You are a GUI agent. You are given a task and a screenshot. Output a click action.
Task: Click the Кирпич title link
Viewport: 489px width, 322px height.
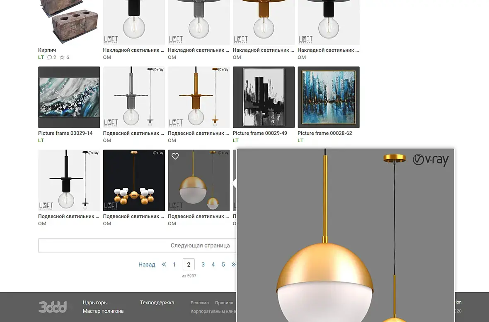(x=47, y=50)
